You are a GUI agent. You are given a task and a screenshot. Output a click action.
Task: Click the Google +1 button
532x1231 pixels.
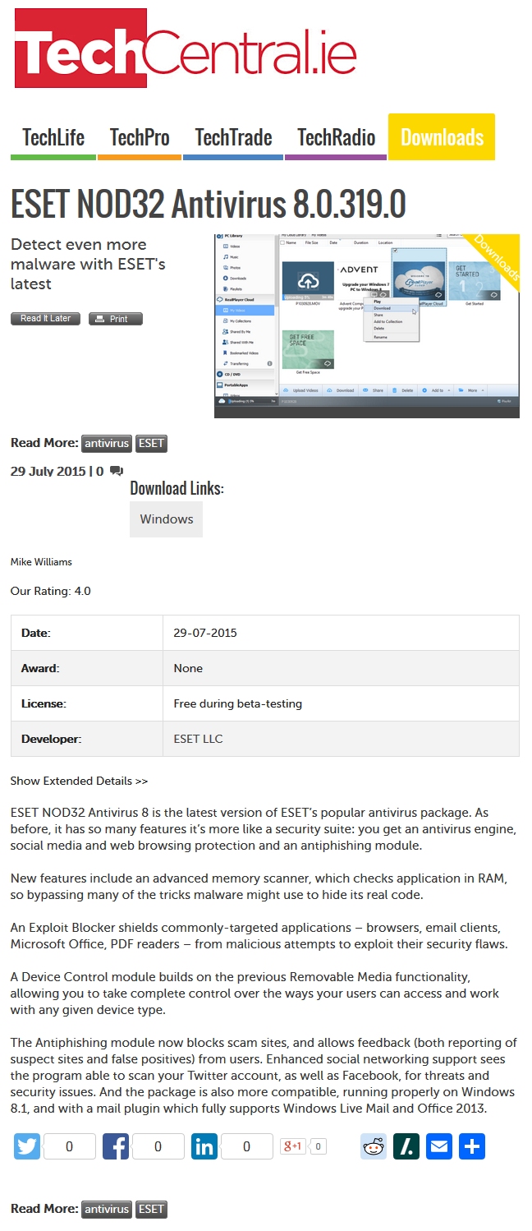[x=294, y=1146]
